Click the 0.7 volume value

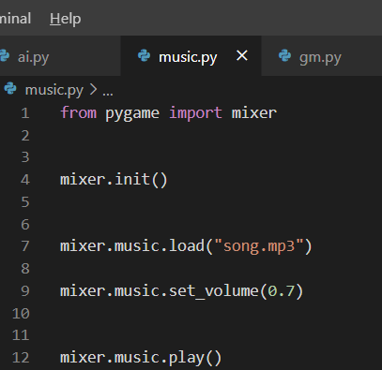281,291
